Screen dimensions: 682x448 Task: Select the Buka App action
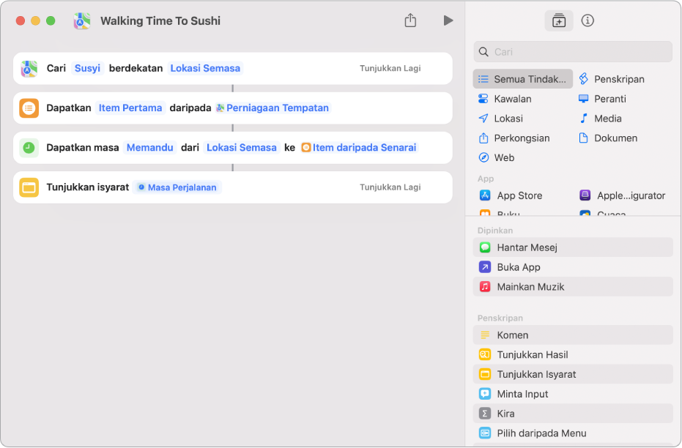519,267
